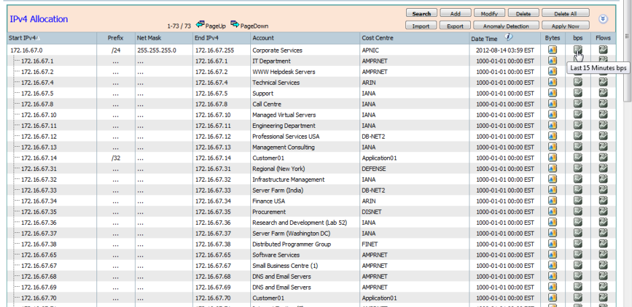Click the 'Small Business Centre (1)' cell
This screenshot has width=632, height=307.
pos(285,266)
